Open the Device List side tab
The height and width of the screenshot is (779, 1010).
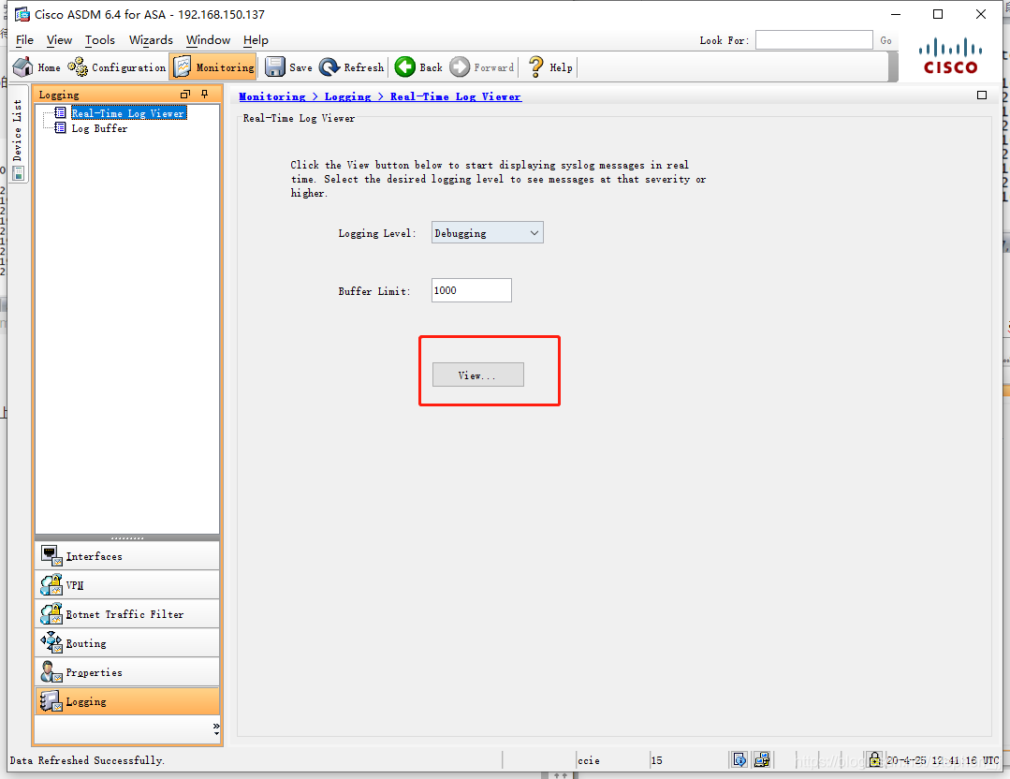coord(18,133)
